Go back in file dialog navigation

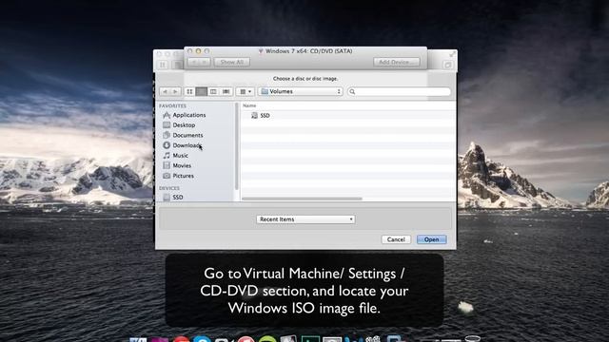point(165,91)
